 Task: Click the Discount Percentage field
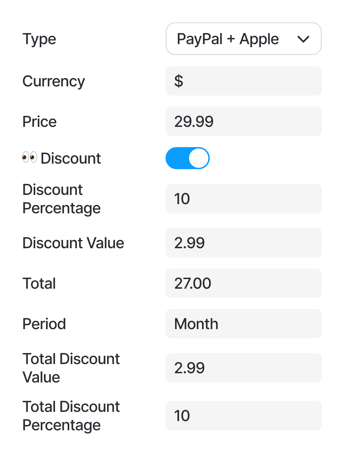pos(244,199)
